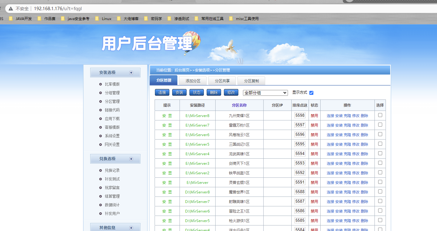The height and width of the screenshot is (231, 437).
Task: Open 网关设置 in the sidebar
Action: tap(112, 144)
